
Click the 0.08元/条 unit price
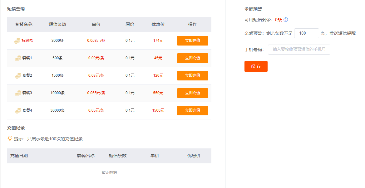[96, 75]
